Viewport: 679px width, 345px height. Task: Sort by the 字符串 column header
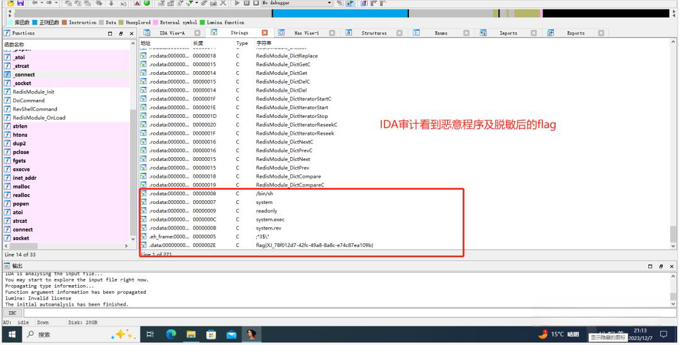coord(461,43)
